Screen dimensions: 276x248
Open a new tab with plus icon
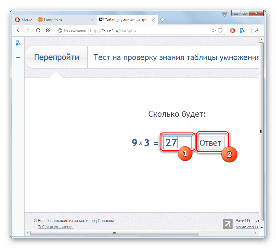(162, 20)
